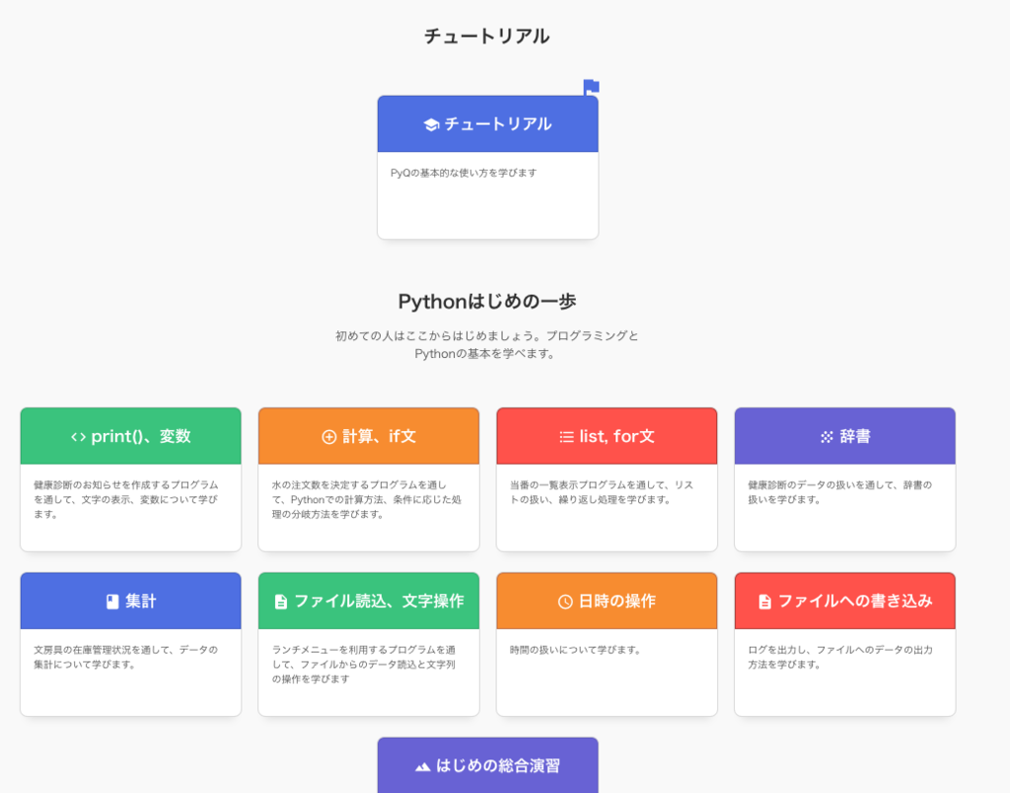
Task: Open the 日時の操作 lesson card
Action: pos(607,644)
